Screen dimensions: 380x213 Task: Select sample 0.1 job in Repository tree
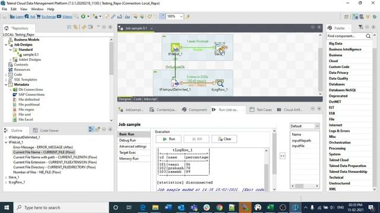[x=30, y=54]
